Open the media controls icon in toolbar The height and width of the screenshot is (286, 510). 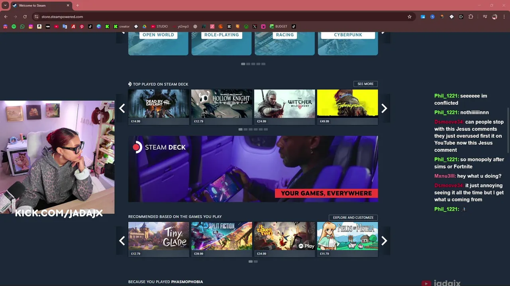[485, 17]
